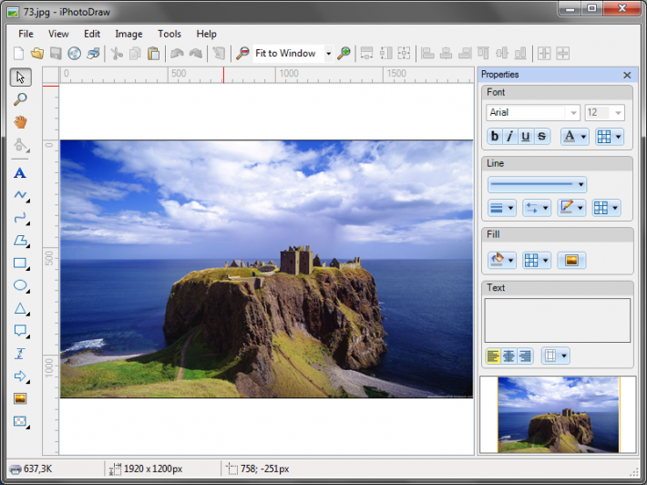Viewport: 647px width, 485px height.
Task: Click inside the Text input box
Action: [558, 320]
